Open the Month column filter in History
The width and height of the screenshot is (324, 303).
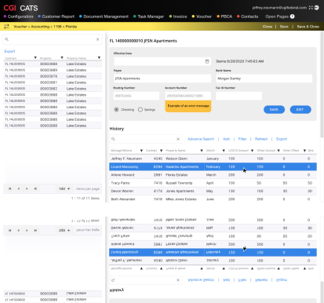pos(224,151)
